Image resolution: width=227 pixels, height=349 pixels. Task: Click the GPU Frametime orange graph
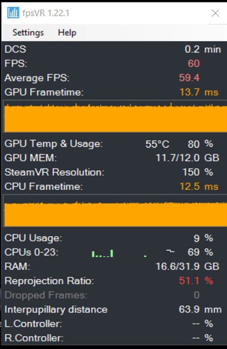[x=115, y=116]
